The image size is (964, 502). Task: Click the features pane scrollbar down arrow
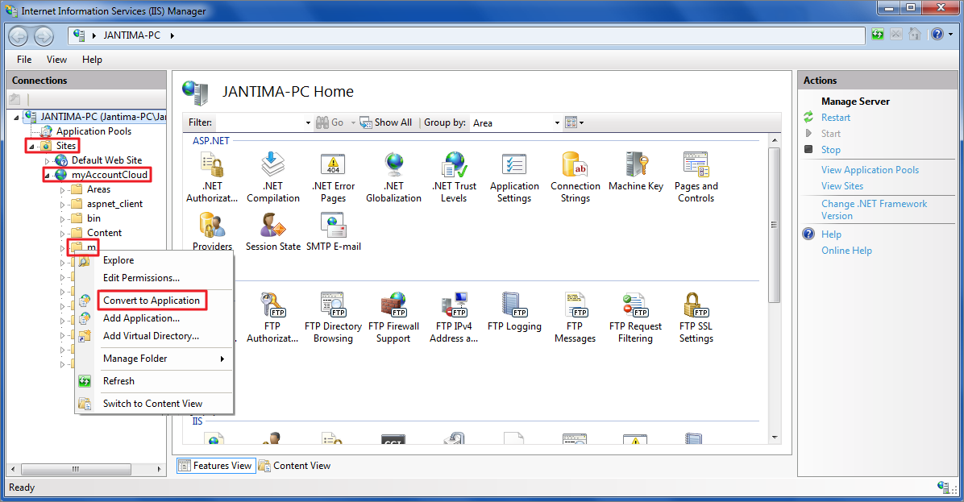(x=775, y=437)
